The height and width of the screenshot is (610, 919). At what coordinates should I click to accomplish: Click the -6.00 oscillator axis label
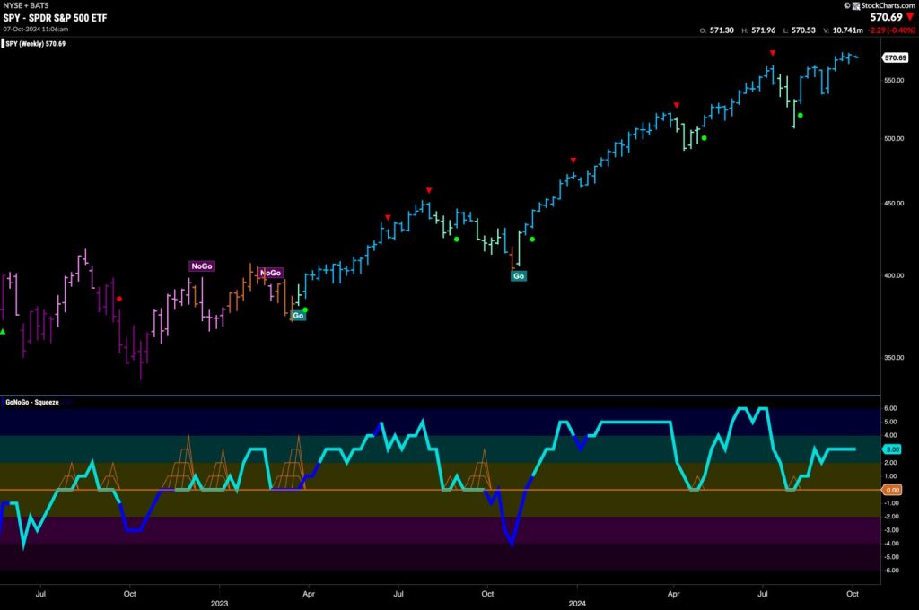pos(889,571)
